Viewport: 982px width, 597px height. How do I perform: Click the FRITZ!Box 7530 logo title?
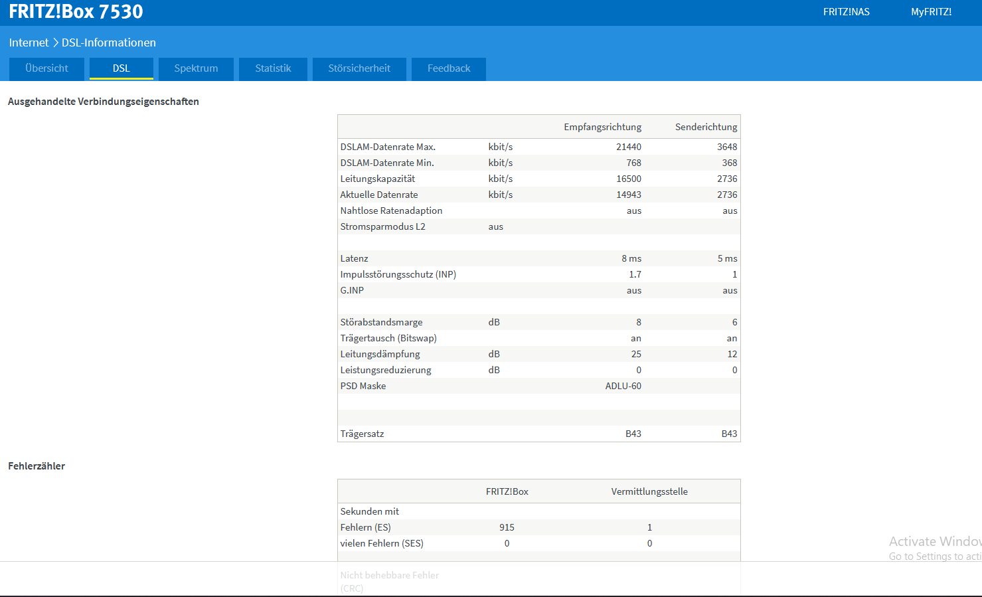click(x=76, y=12)
